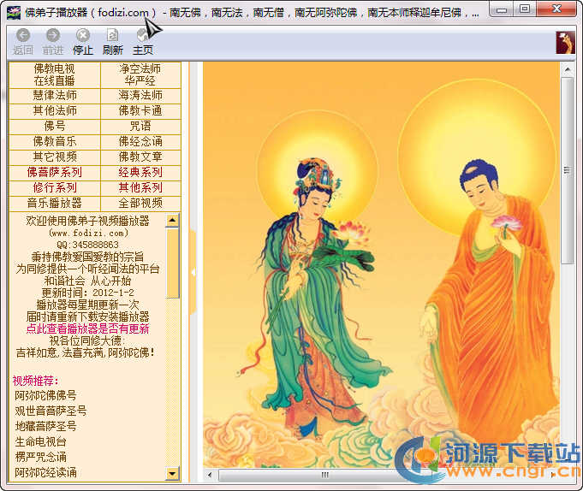This screenshot has width=583, height=491.
Task: Click the 返回 back toolbar icon
Action: pyautogui.click(x=23, y=36)
